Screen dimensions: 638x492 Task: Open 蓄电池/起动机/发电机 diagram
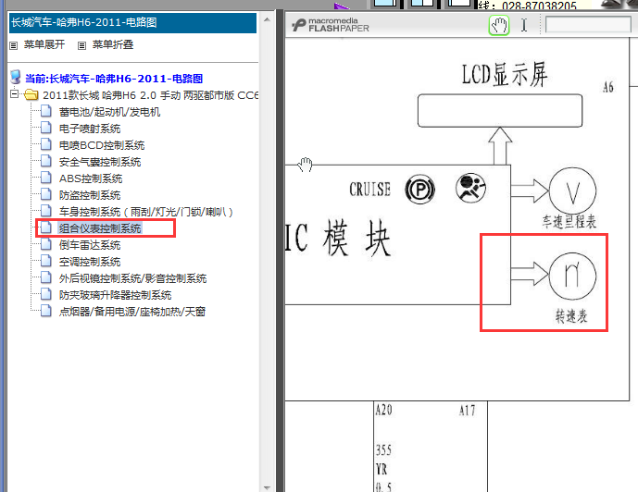click(x=109, y=112)
